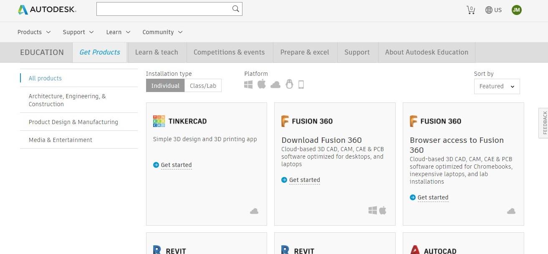This screenshot has height=254, width=548.
Task: Expand the Products menu
Action: (x=34, y=32)
